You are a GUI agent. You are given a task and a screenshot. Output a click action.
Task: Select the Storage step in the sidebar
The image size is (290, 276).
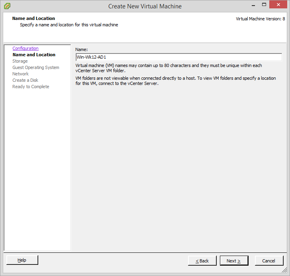point(20,61)
